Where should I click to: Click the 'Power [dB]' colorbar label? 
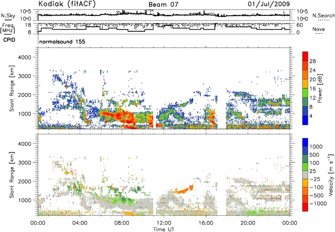(320, 88)
